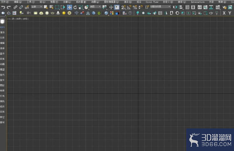Open the reference coordinate system 视图 dropdown
The image size is (234, 151).
coord(95,7)
